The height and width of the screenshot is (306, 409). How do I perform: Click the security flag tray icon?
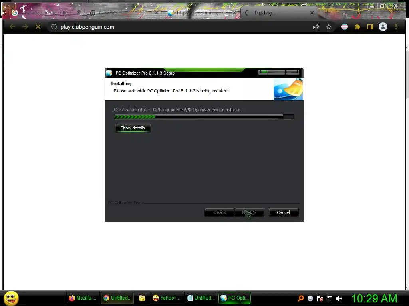(x=320, y=298)
